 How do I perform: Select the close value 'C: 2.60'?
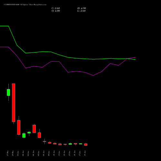pos(56,8)
